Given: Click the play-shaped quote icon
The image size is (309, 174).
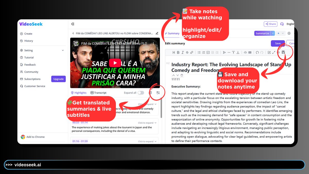Looking at the screenshot, I should click(224, 53).
